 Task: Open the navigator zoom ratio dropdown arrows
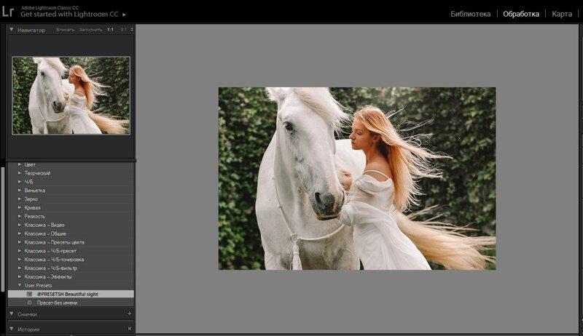[x=132, y=30]
